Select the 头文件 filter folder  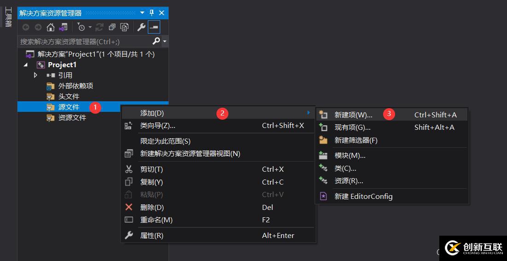click(63, 96)
